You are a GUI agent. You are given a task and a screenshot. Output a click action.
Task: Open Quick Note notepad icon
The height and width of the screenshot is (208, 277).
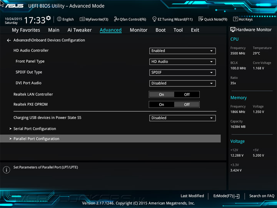(201, 19)
